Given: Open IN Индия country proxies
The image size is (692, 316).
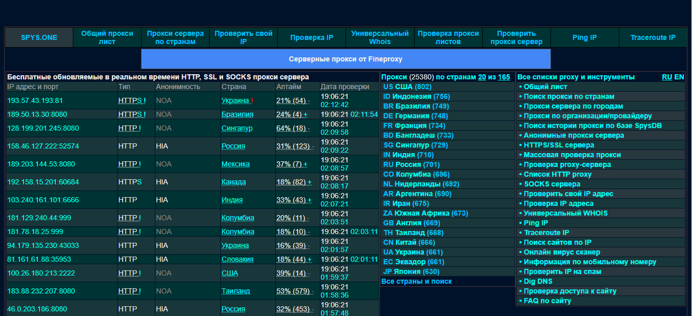Looking at the screenshot, I should click(x=408, y=155).
